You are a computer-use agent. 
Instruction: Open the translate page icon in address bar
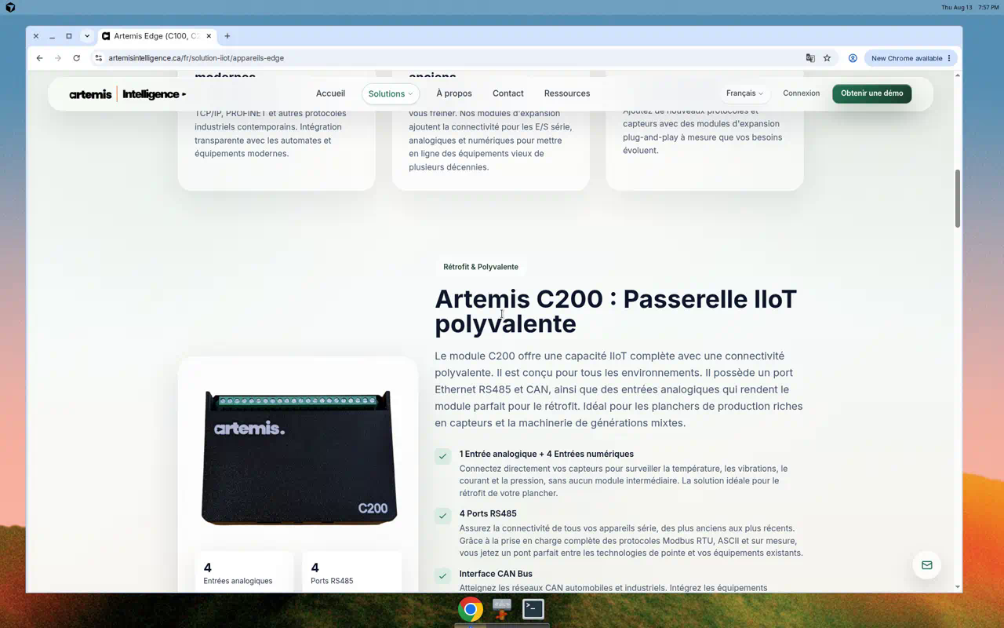click(x=810, y=58)
